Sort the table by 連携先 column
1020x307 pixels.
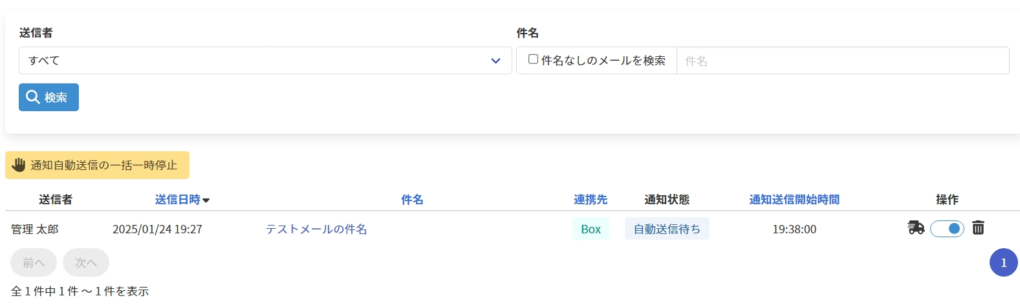[590, 200]
